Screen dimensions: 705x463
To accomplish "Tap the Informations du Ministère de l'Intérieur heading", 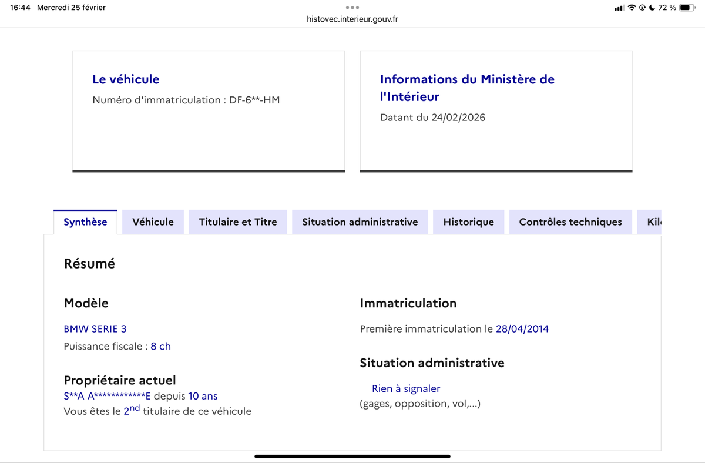I will coord(467,88).
